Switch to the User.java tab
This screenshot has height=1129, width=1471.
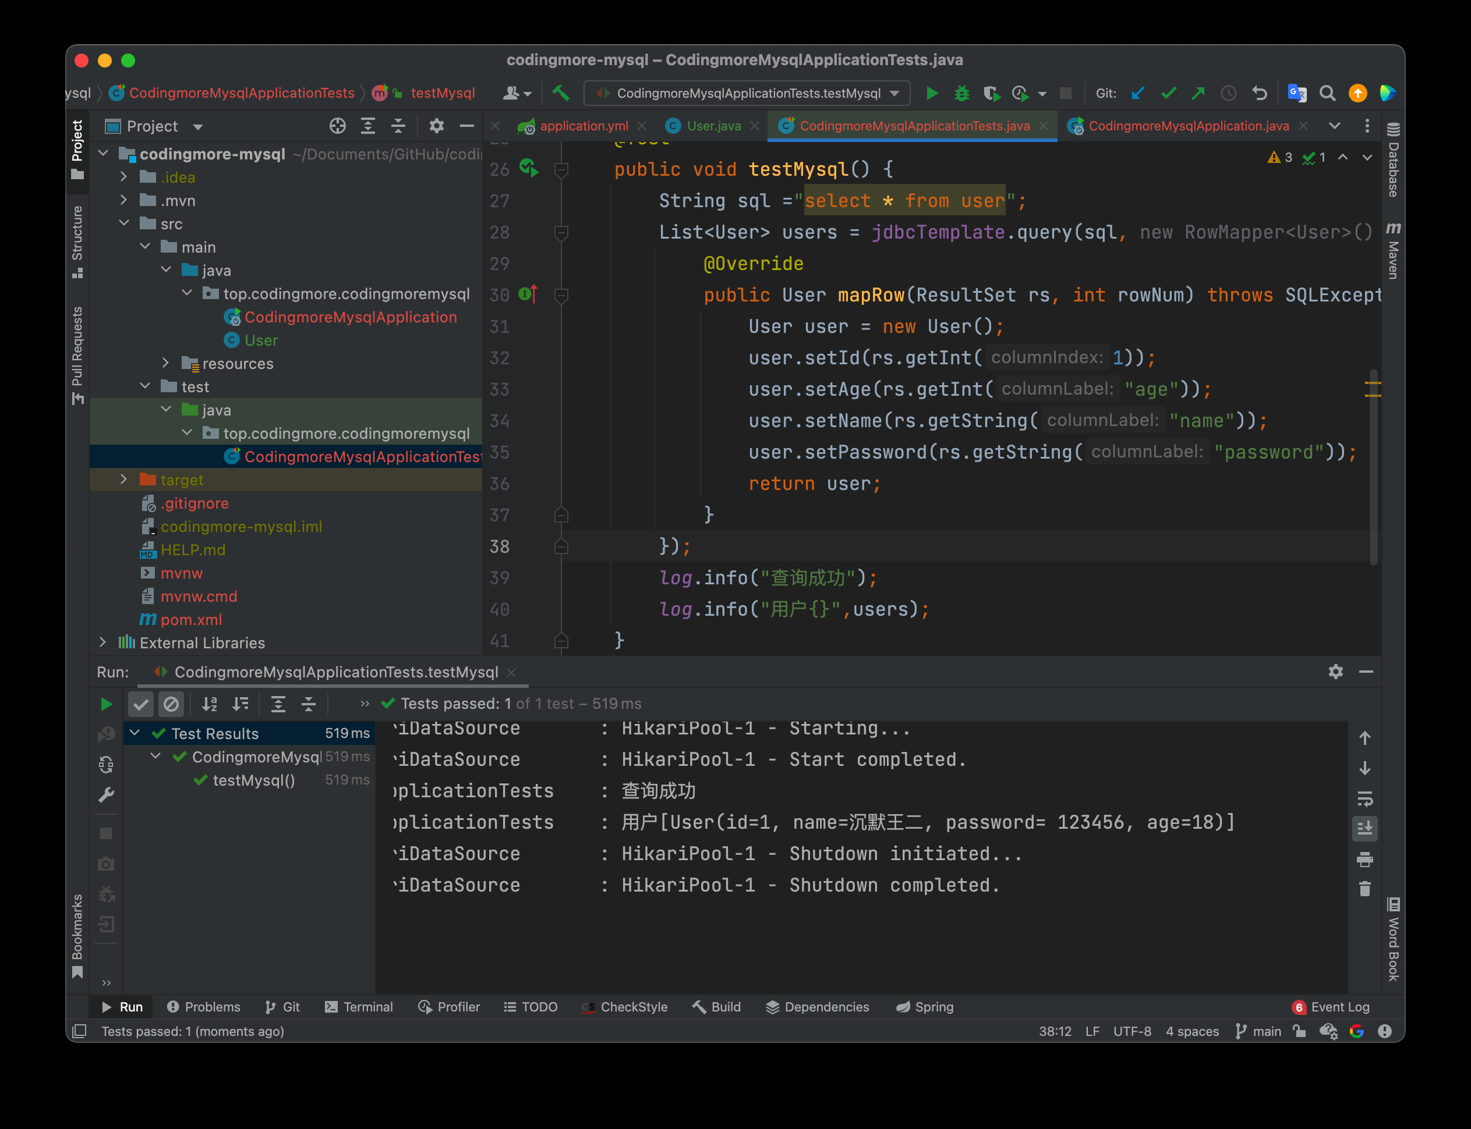click(x=713, y=126)
